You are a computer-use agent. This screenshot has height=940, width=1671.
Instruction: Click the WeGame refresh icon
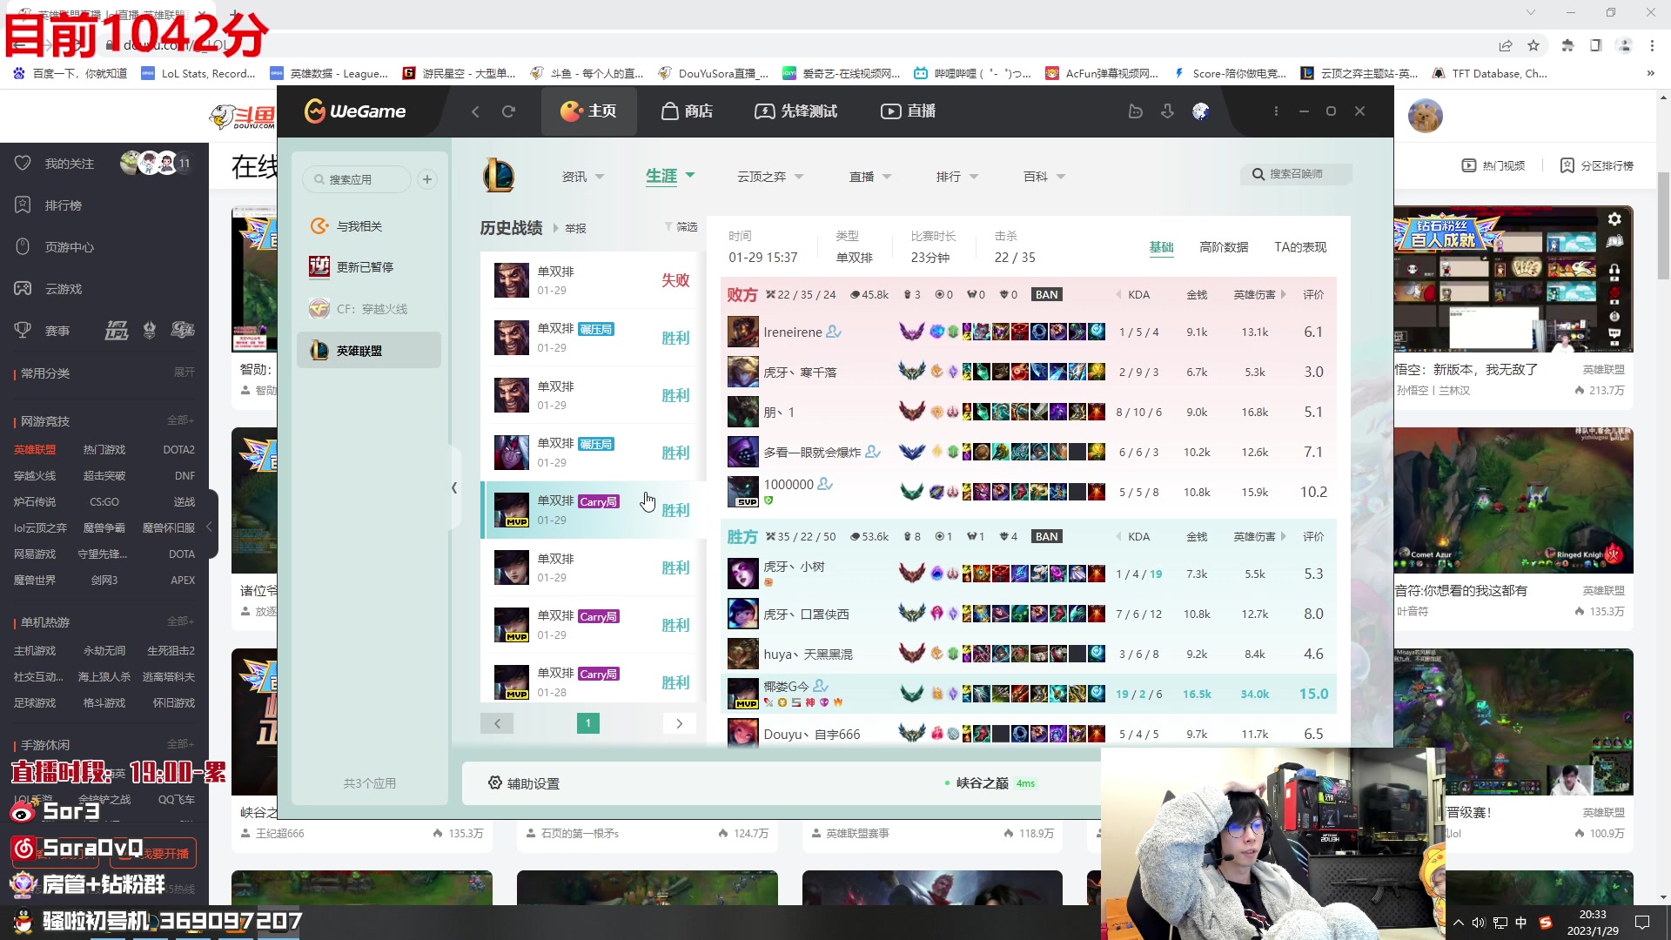(x=509, y=111)
